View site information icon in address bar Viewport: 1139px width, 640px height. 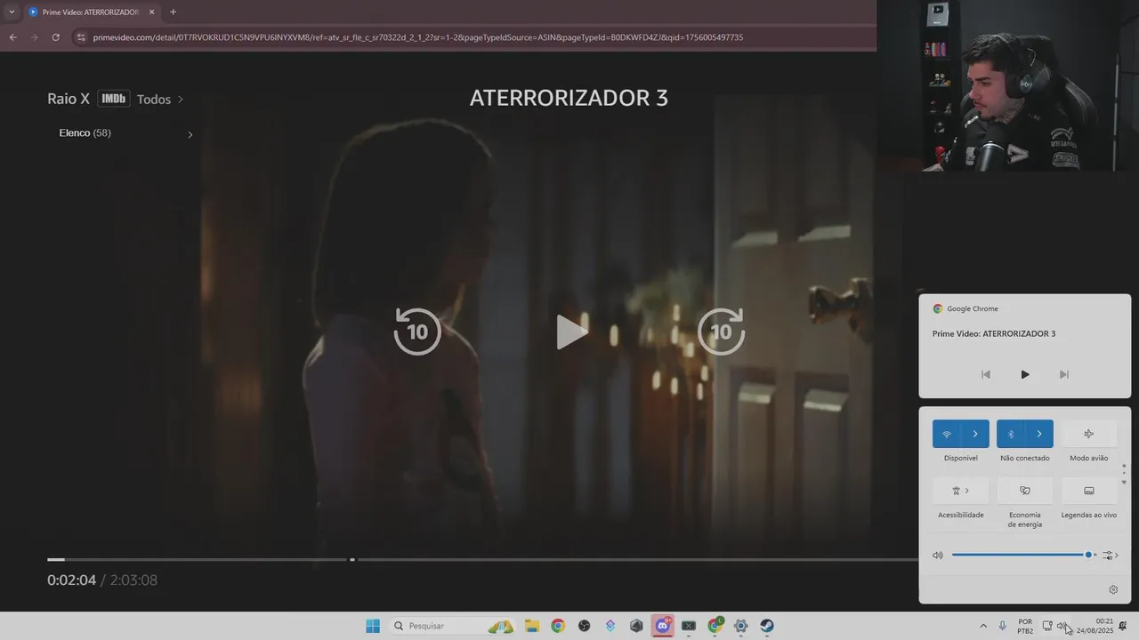[81, 37]
